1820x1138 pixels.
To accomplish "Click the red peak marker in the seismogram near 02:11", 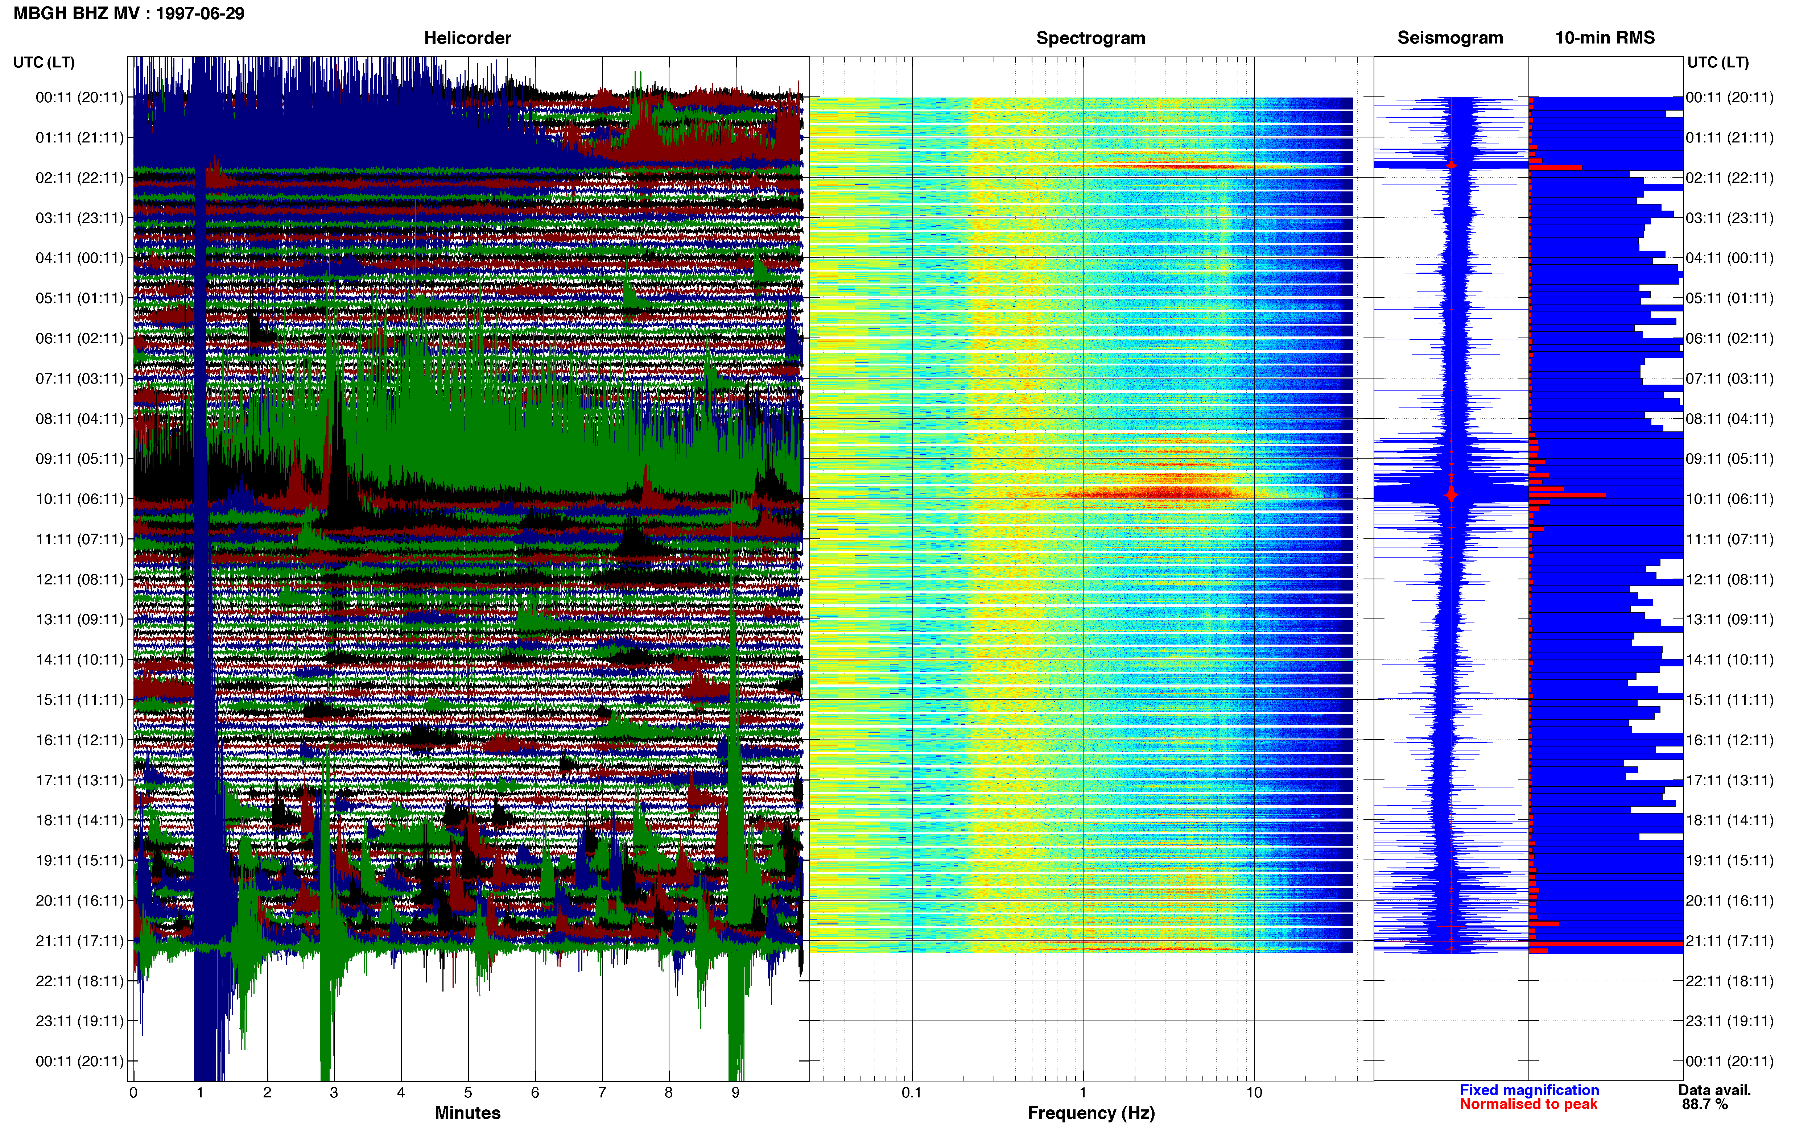I will click(x=1451, y=165).
